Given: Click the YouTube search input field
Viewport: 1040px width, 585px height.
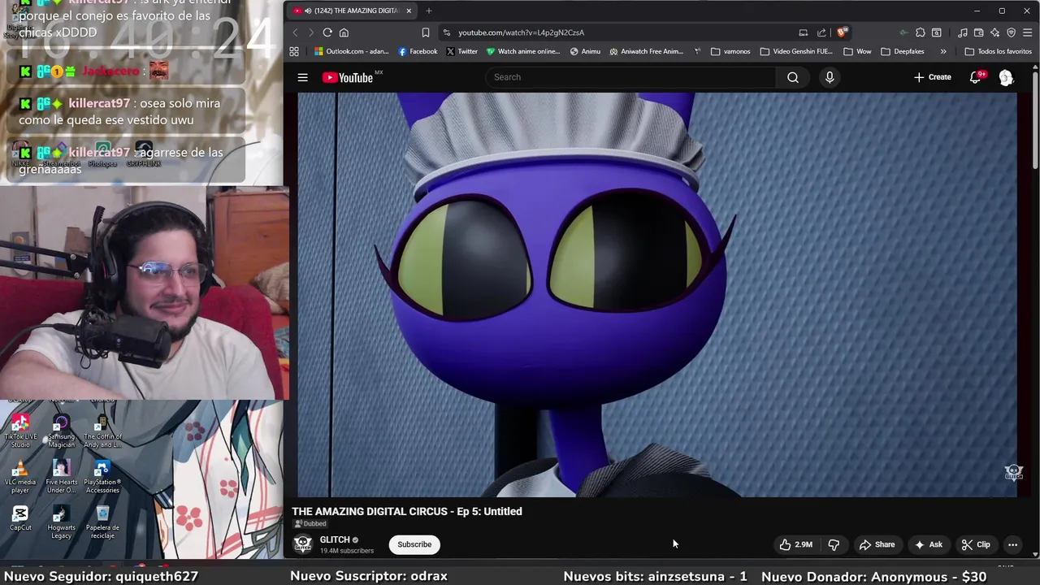Looking at the screenshot, I should click(630, 77).
